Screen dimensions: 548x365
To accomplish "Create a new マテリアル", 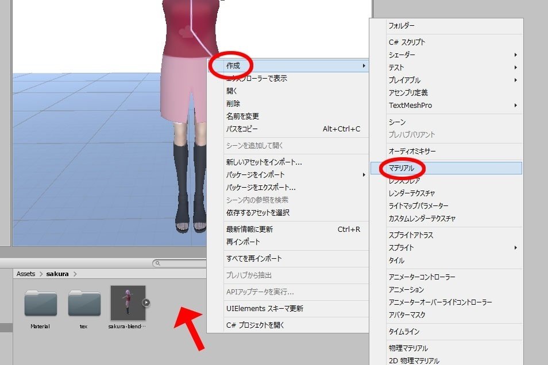I will 446,168.
